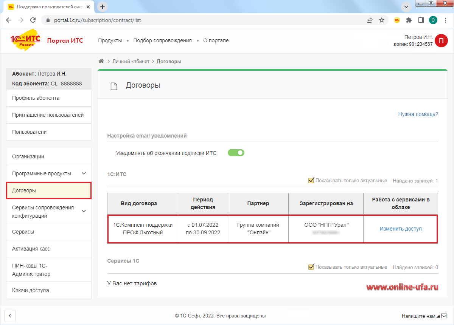Open О портале in the top menu
This screenshot has width=454, height=325.
(216, 40)
